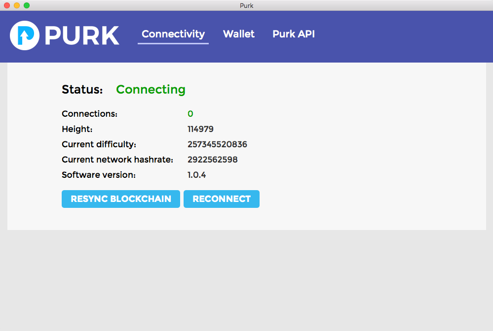The height and width of the screenshot is (331, 493).
Task: Click the 'Current network hashrate:' label
Action: tap(117, 160)
